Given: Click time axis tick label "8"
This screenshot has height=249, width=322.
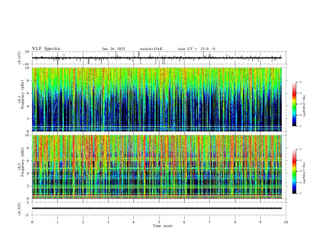Looking at the screenshot, I should [235, 222].
